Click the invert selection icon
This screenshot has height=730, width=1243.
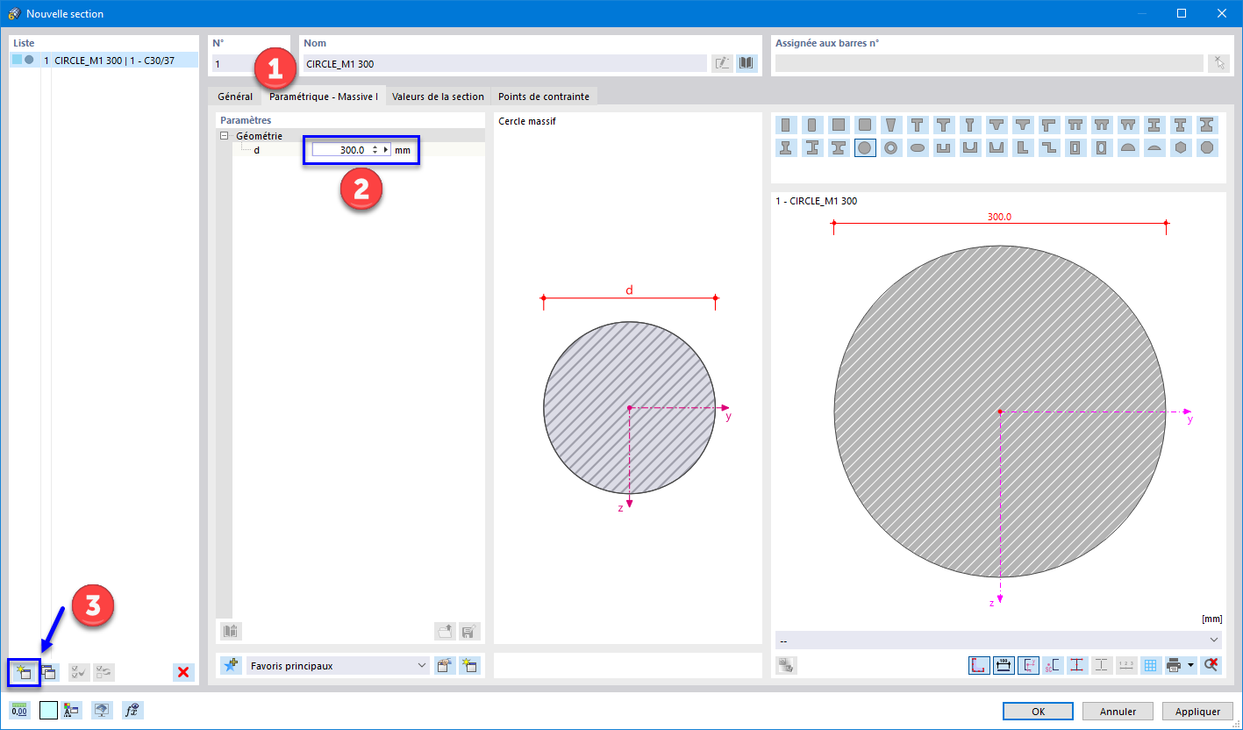click(x=104, y=673)
